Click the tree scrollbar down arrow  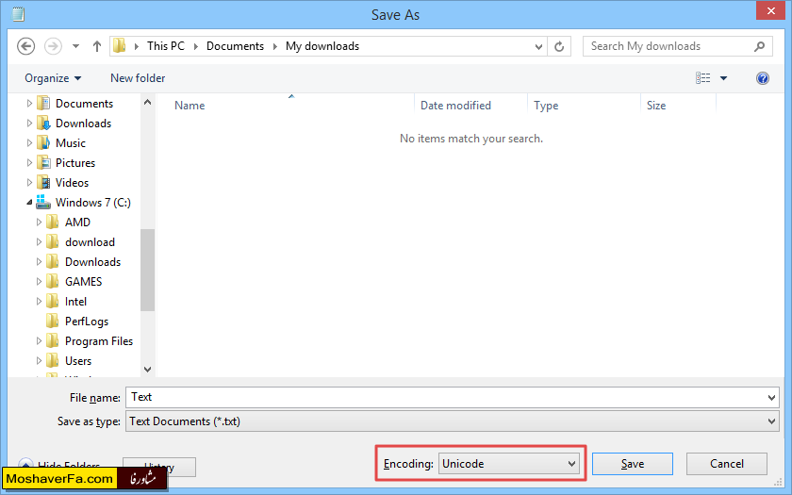(147, 370)
